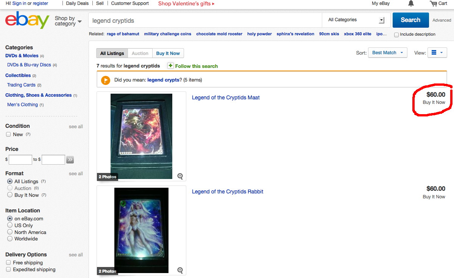Click the orange arrow Did you mean icon
This screenshot has height=278, width=454.
(x=105, y=80)
